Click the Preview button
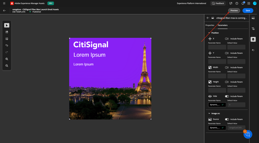Viewport: 259px width, 143px height. click(x=234, y=11)
